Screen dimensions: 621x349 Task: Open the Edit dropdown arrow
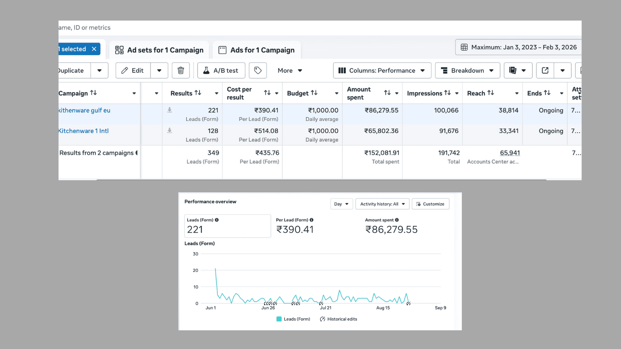pyautogui.click(x=159, y=71)
